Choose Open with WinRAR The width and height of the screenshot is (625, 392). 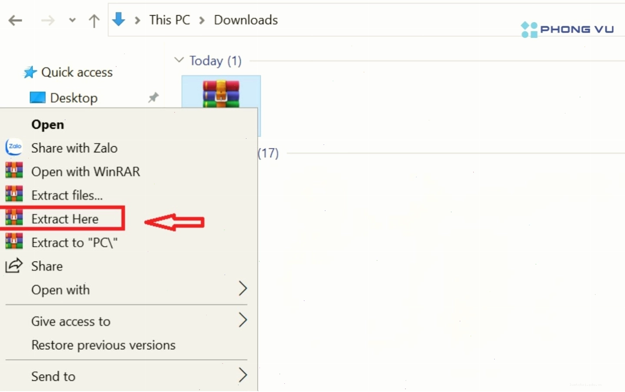coord(86,171)
